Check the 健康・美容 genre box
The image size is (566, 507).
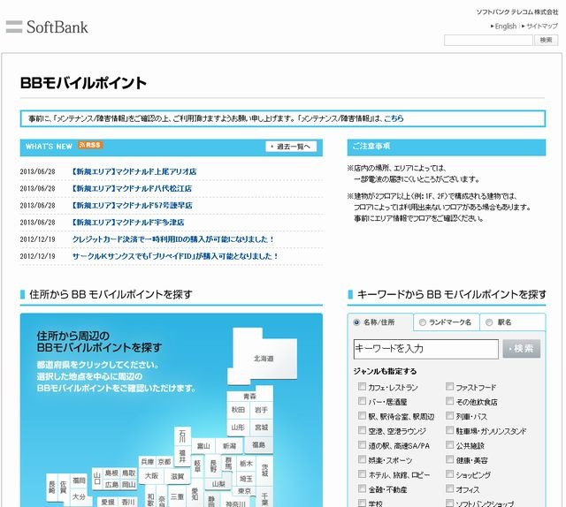(x=449, y=459)
